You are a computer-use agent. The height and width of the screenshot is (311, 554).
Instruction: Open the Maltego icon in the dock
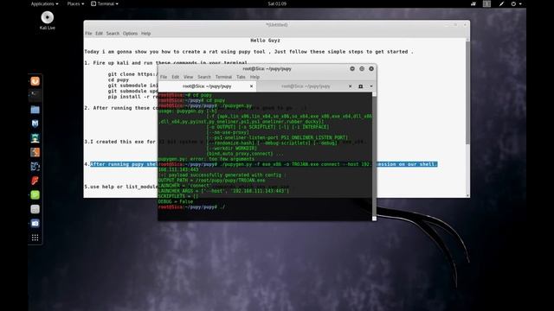tap(35, 167)
